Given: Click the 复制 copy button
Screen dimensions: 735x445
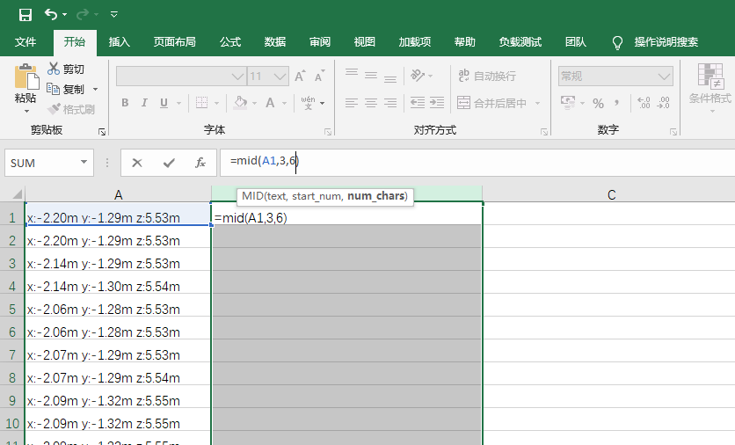Looking at the screenshot, I should (x=66, y=89).
